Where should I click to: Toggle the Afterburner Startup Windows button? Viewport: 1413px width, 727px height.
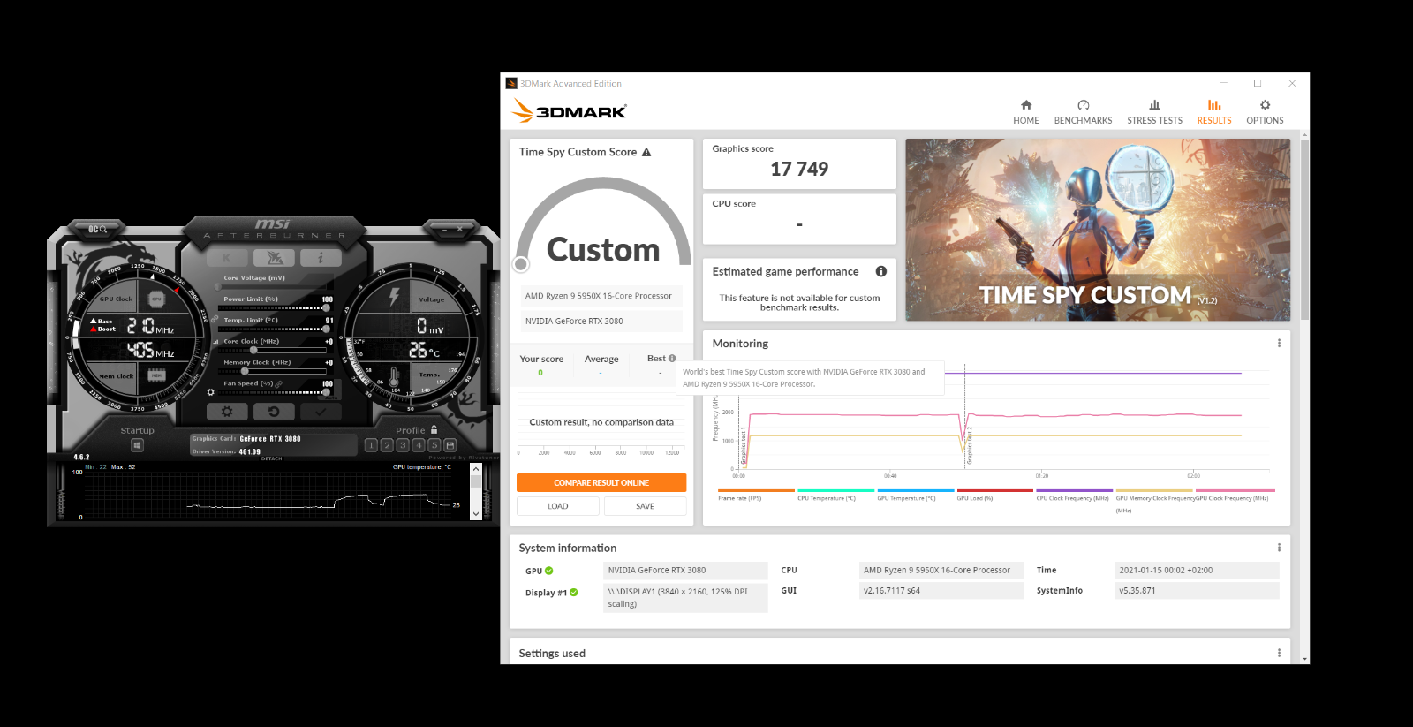(137, 445)
